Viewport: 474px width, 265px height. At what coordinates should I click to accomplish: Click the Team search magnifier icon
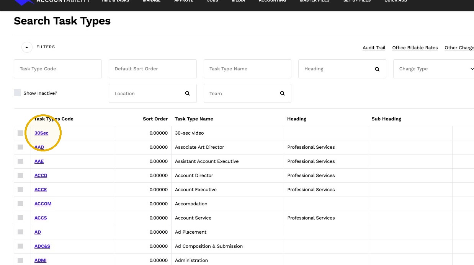[282, 93]
